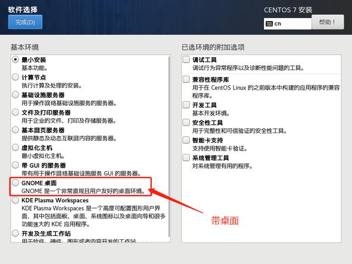Click the CentOS Linux compatibility library description
352x264 pixels.
(266, 92)
